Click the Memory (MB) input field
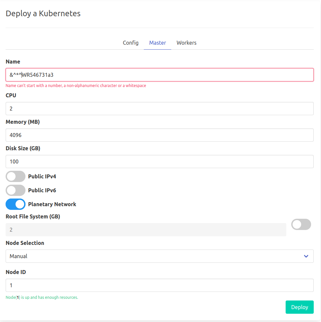Screen dimensions: 321x322 (x=160, y=135)
